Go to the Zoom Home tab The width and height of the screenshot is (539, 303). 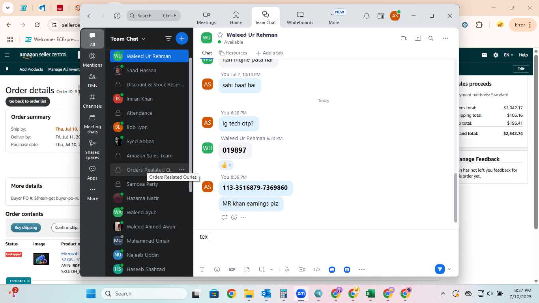click(236, 18)
